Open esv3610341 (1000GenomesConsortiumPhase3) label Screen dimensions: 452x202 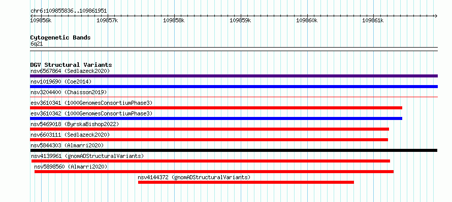(x=91, y=103)
